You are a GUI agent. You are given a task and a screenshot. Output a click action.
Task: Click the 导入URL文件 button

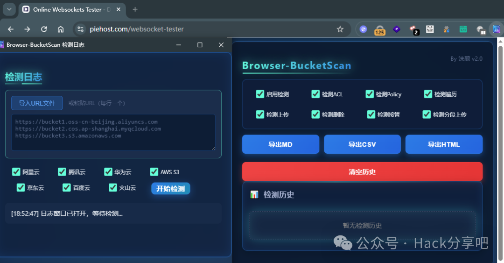[37, 103]
